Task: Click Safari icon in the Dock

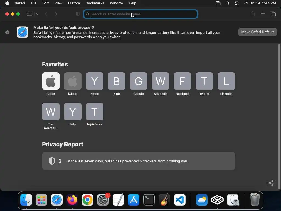Action: click(x=57, y=200)
